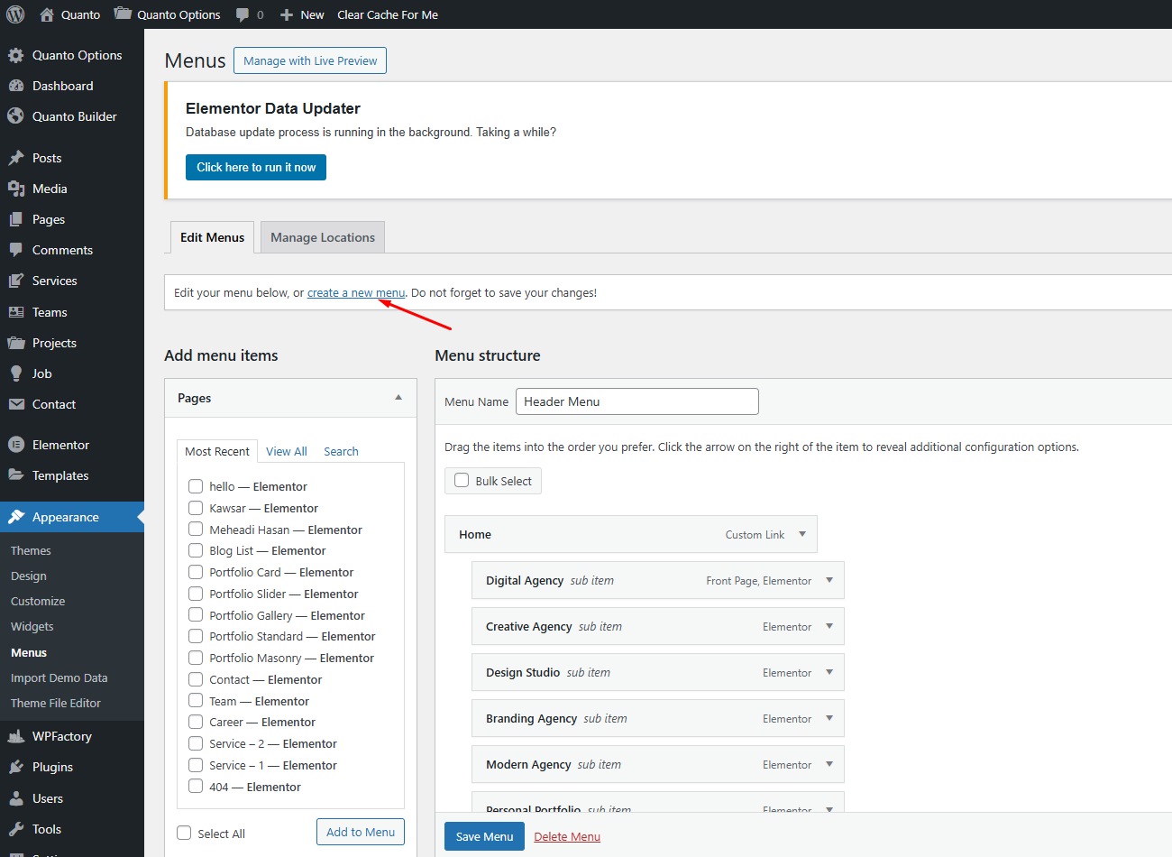The width and height of the screenshot is (1172, 857).
Task: Click the Media icon in sidebar
Action: coord(16,189)
